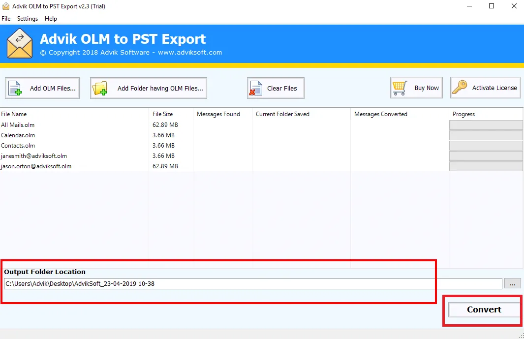Viewport: 524px width, 339px height.
Task: Click the 3.66 MB size of janesmith@adviksoft.olm
Action: point(163,156)
